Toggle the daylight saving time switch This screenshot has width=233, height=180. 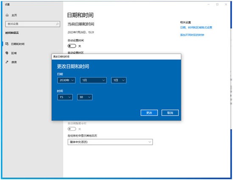pyautogui.click(x=72, y=129)
